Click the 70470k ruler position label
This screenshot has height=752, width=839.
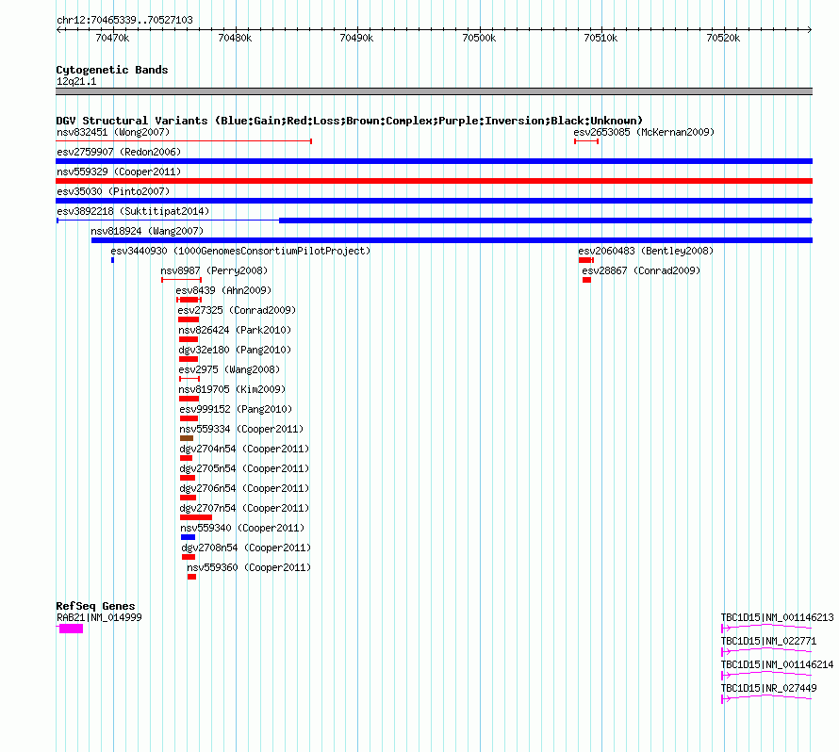tap(112, 38)
